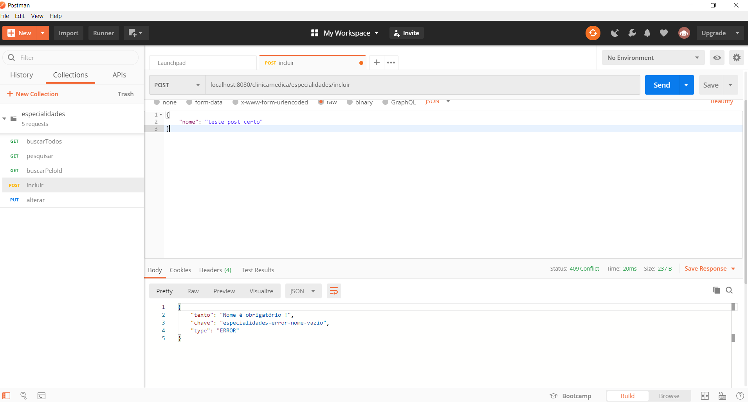The image size is (748, 402).
Task: Switch mode toggle to Browse
Action: click(669, 396)
